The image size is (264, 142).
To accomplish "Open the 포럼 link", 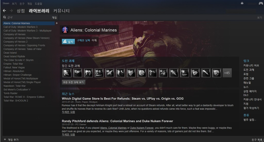I will [246, 74].
